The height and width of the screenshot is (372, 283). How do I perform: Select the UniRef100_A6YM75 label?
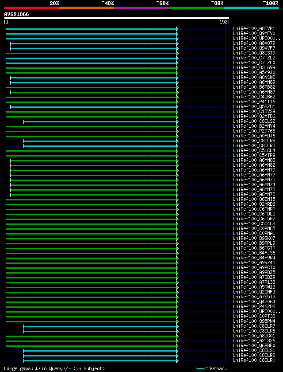click(x=254, y=180)
